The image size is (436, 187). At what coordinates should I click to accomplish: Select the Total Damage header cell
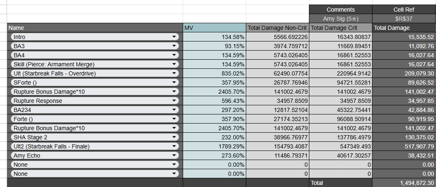click(404, 27)
